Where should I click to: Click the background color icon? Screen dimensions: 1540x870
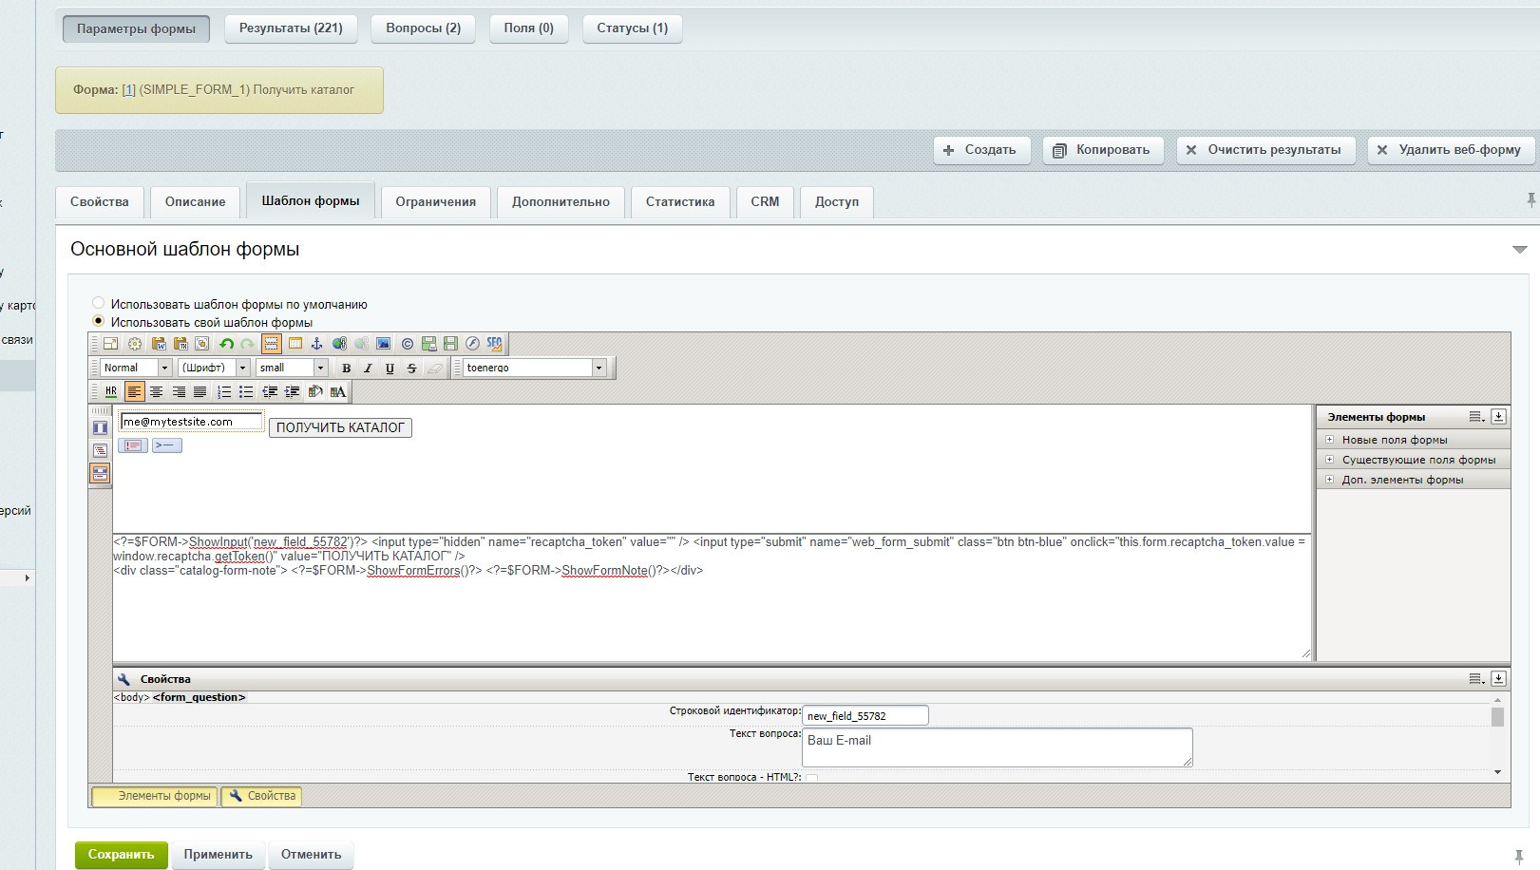click(x=315, y=391)
